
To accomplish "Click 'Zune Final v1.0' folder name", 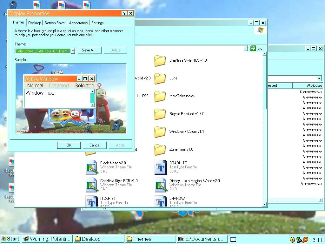I will [x=181, y=149].
